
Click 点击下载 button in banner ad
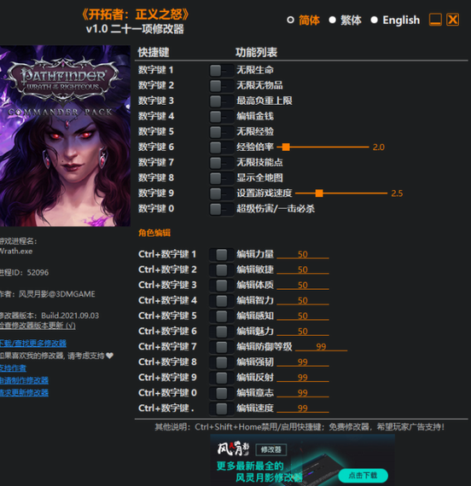pyautogui.click(x=363, y=475)
